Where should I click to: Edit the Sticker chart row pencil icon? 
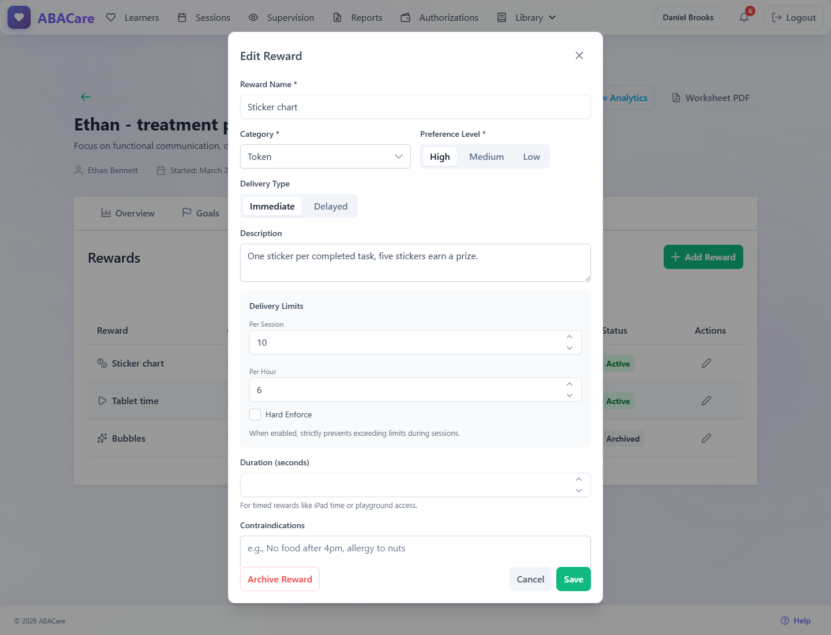(x=706, y=363)
